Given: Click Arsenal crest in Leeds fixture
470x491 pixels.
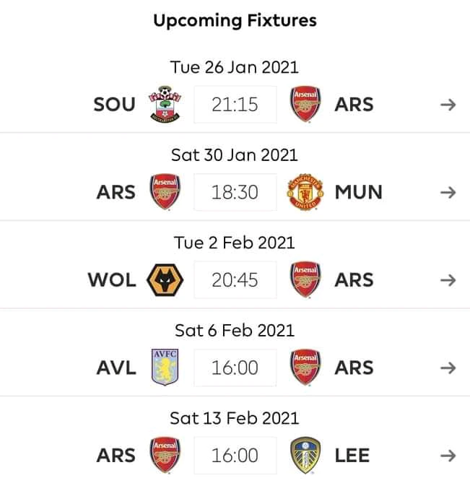Looking at the screenshot, I should 165,455.
